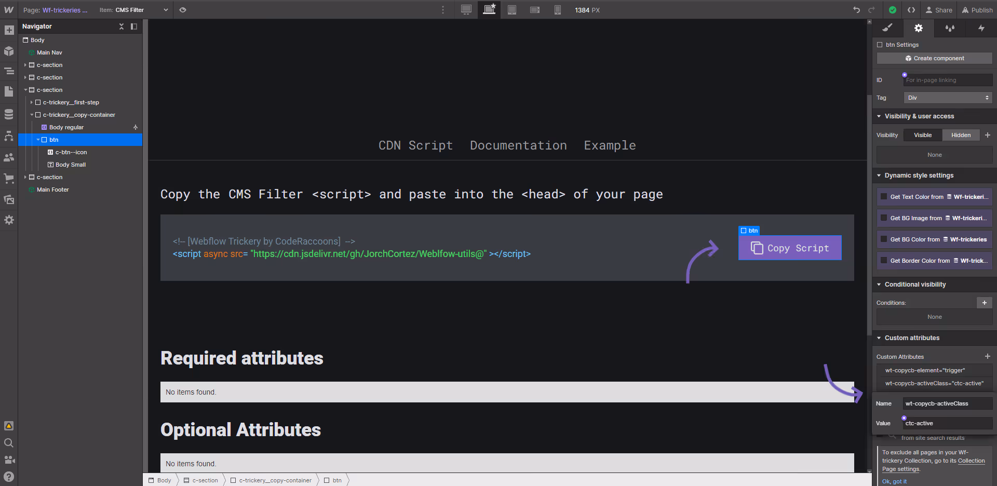Open the Add elements panel

(x=9, y=30)
